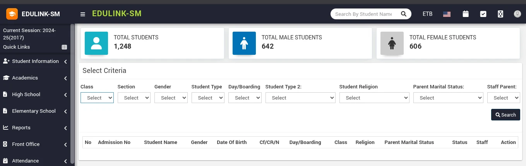This screenshot has height=166, width=526.
Task: Open the Day/Boarding dropdown
Action: [x=245, y=98]
